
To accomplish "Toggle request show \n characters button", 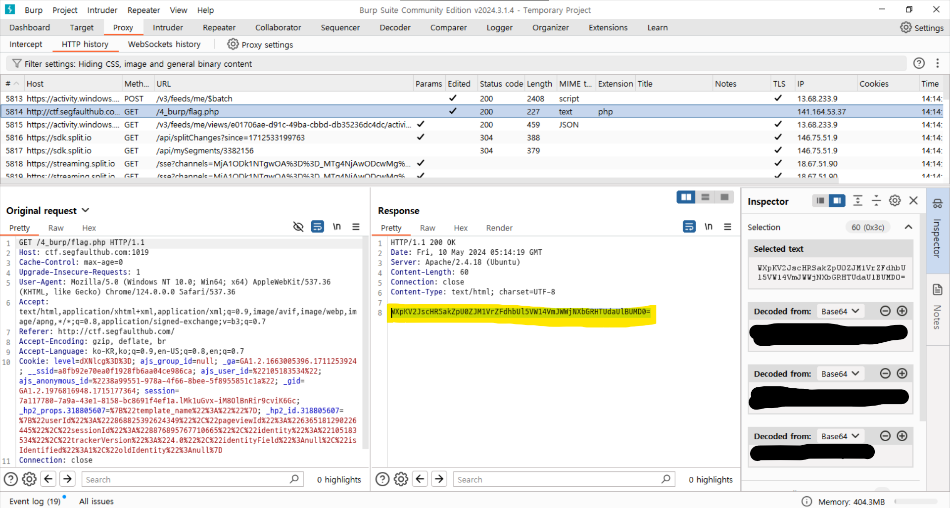I will click(x=337, y=227).
